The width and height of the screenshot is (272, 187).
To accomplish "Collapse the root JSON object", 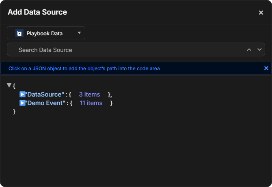I will pyautogui.click(x=9, y=85).
